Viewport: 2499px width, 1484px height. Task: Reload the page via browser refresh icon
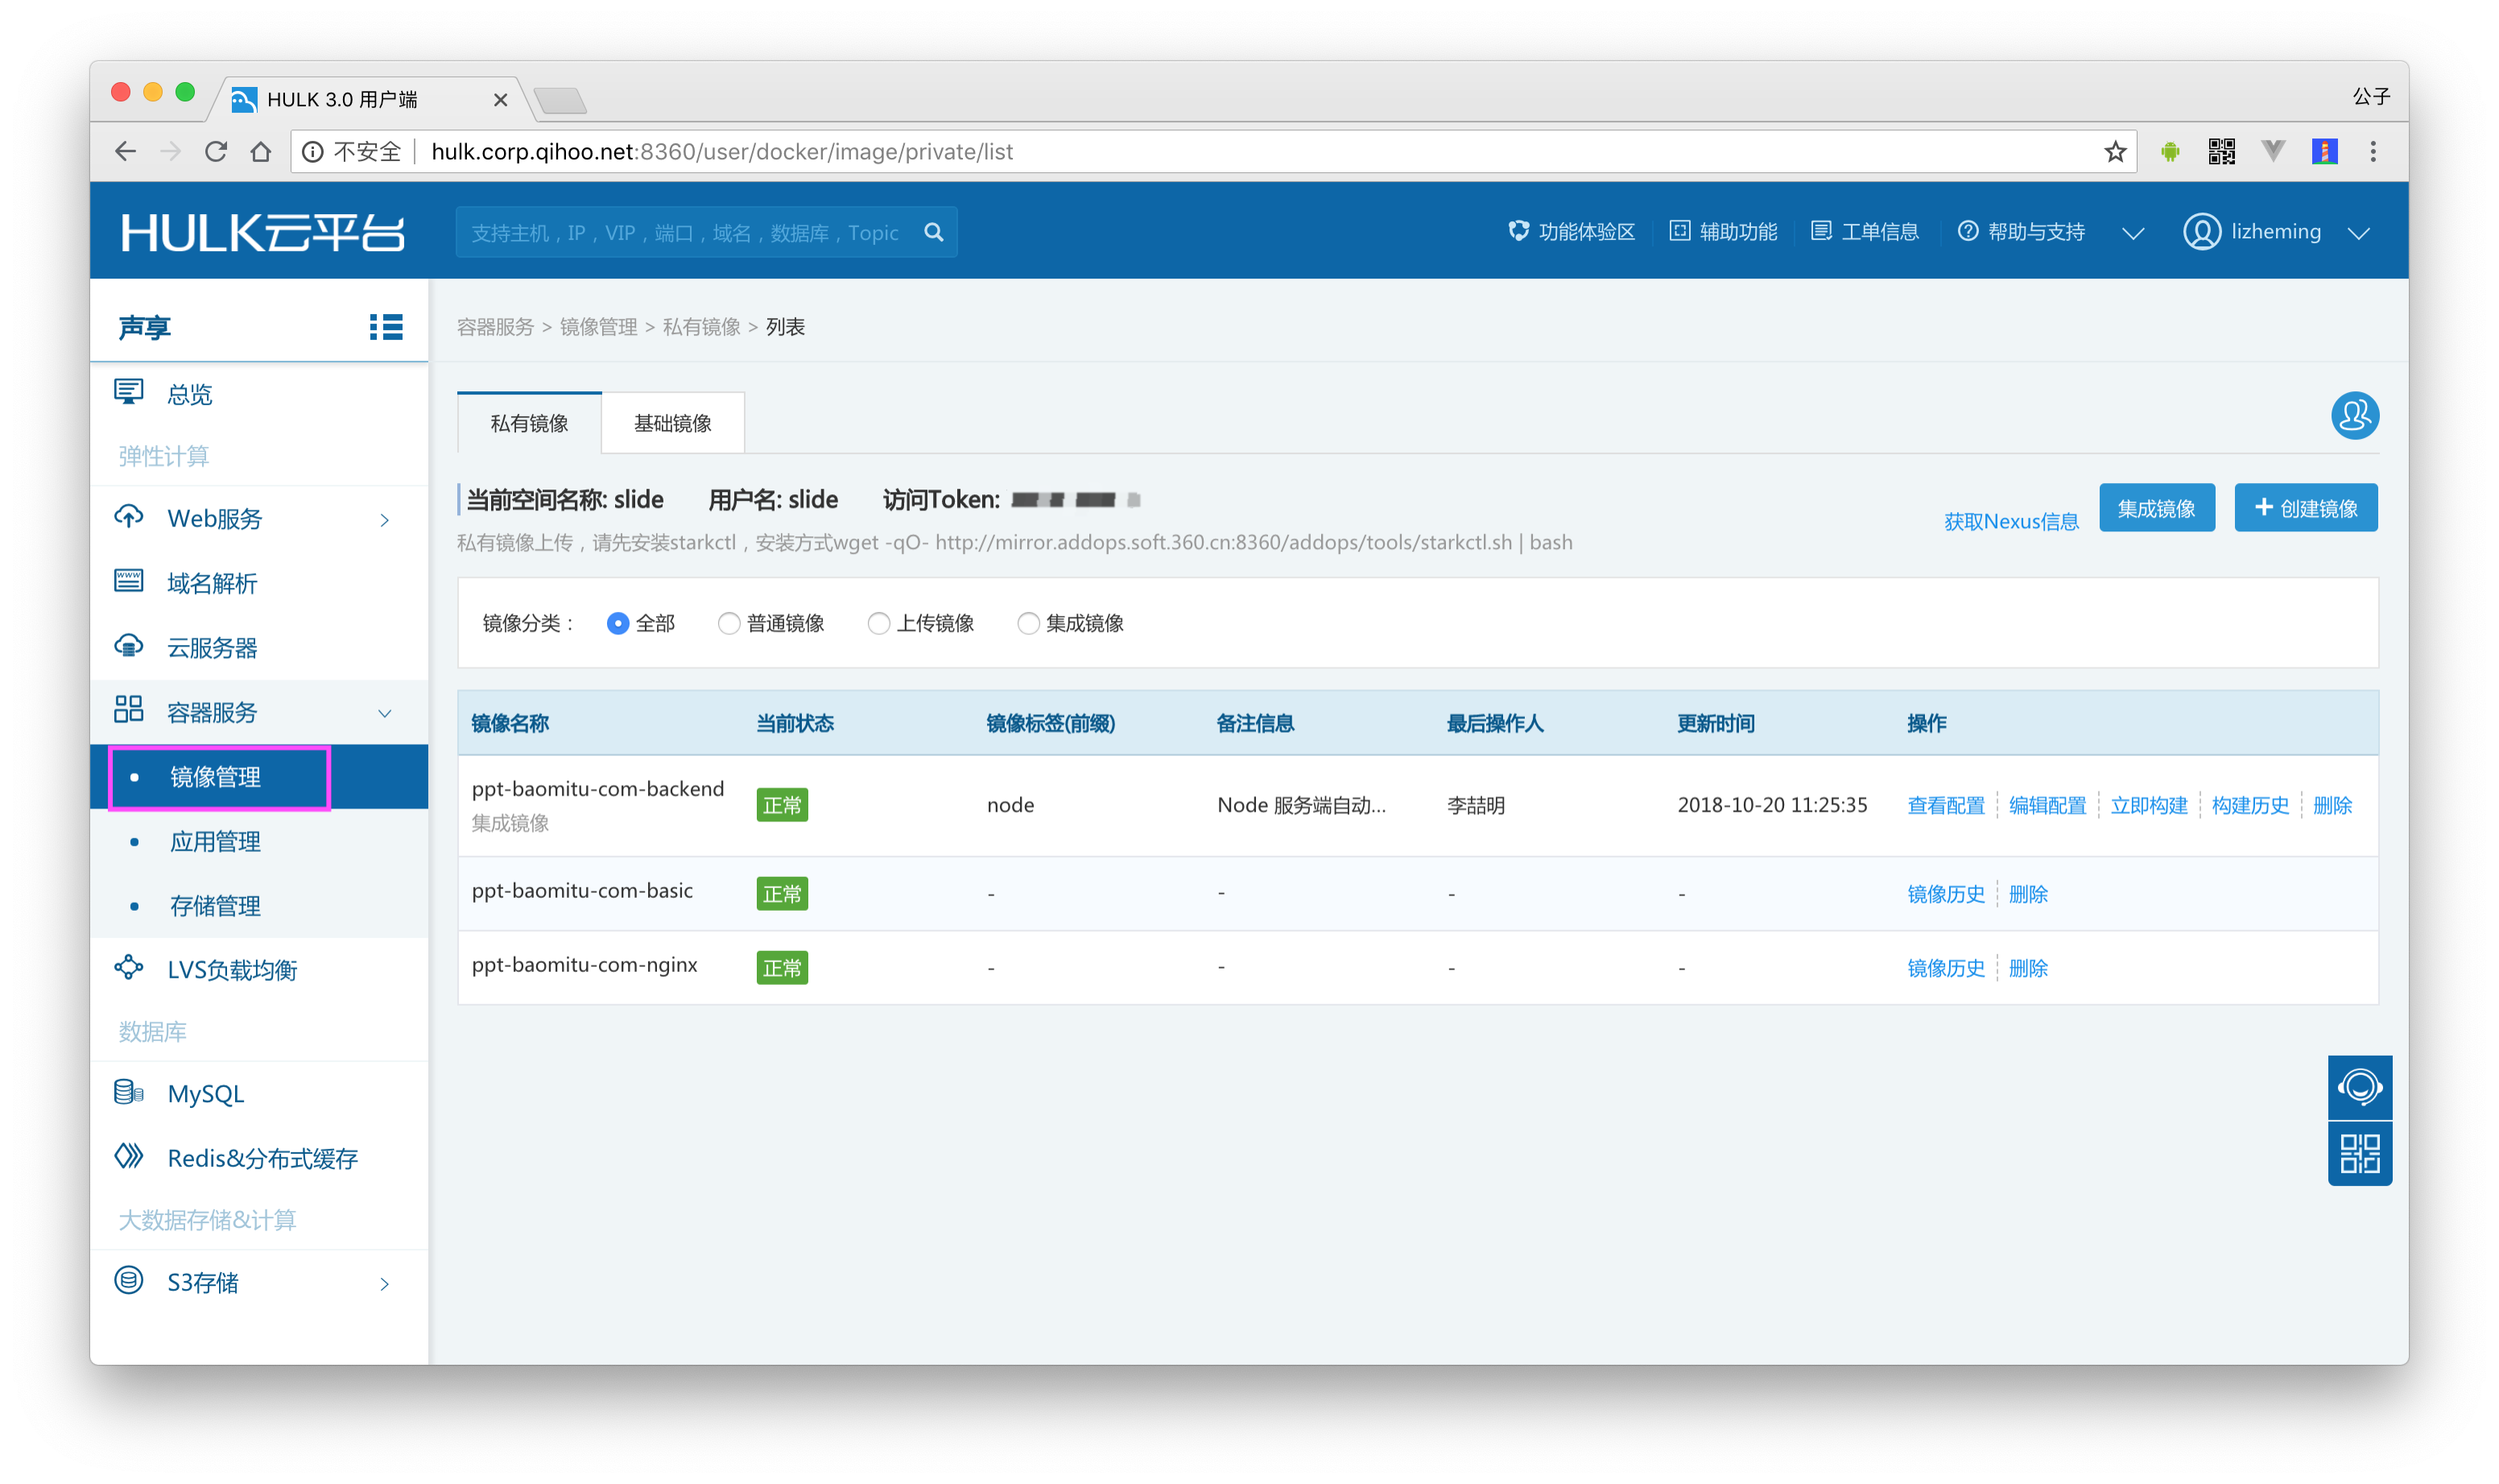[x=216, y=152]
